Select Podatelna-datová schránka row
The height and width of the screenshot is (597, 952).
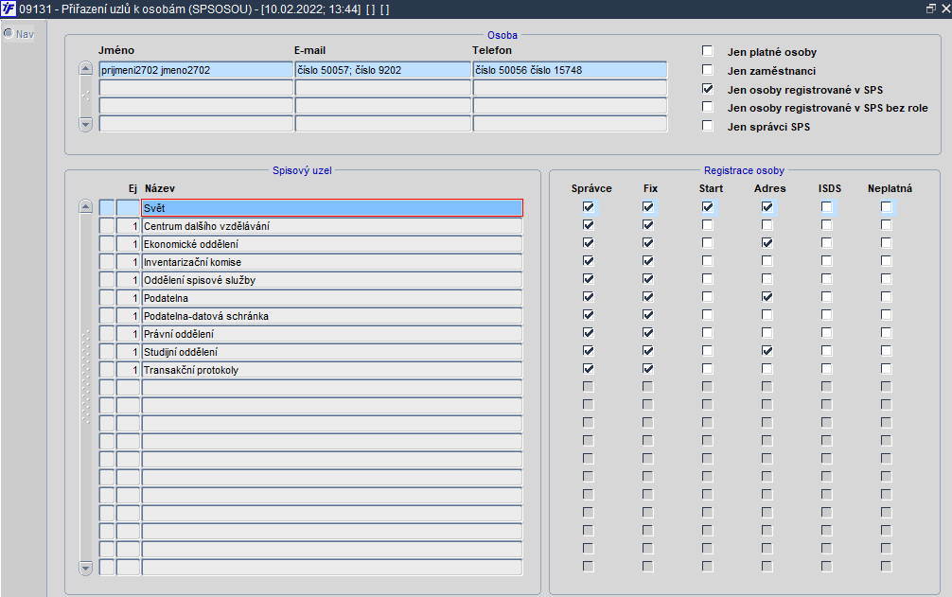332,315
